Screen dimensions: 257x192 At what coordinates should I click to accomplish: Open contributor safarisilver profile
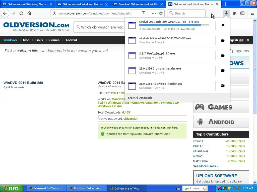201,151
